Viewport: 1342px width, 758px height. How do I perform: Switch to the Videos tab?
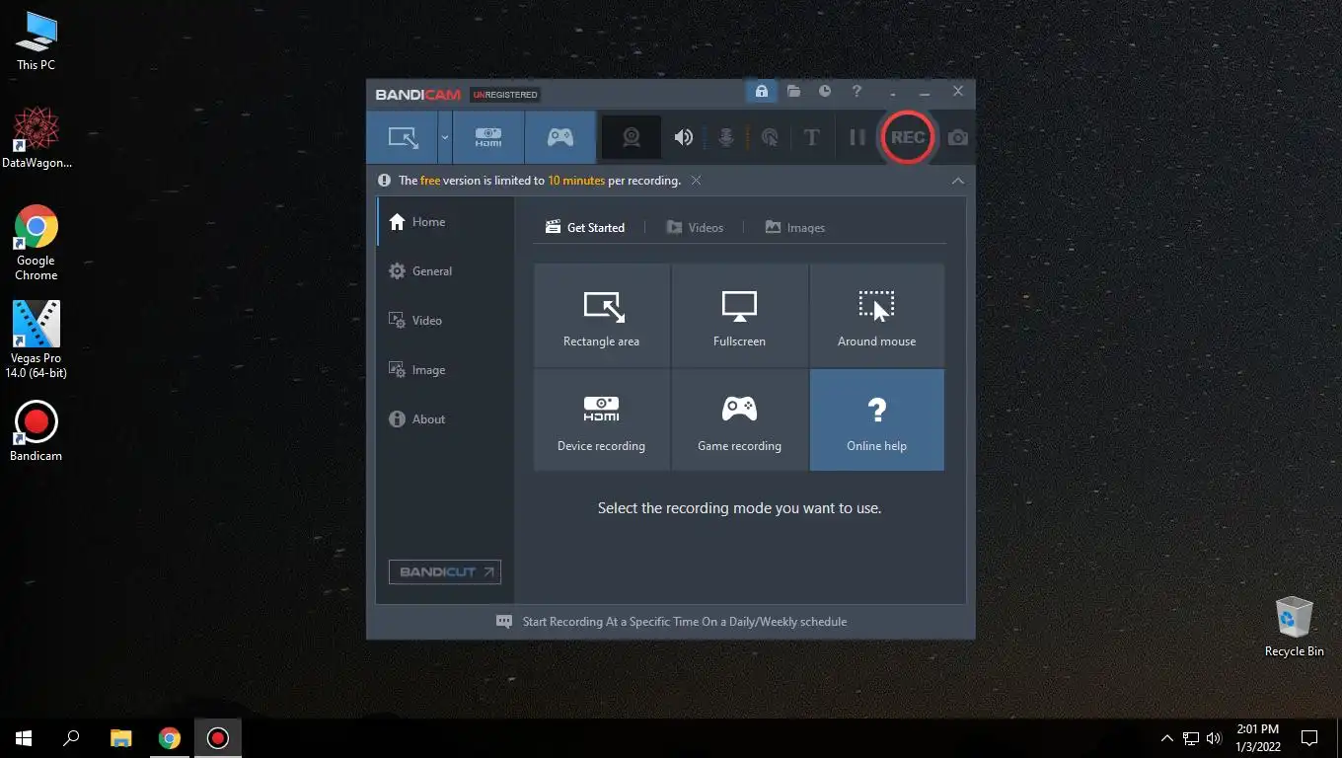tap(695, 227)
